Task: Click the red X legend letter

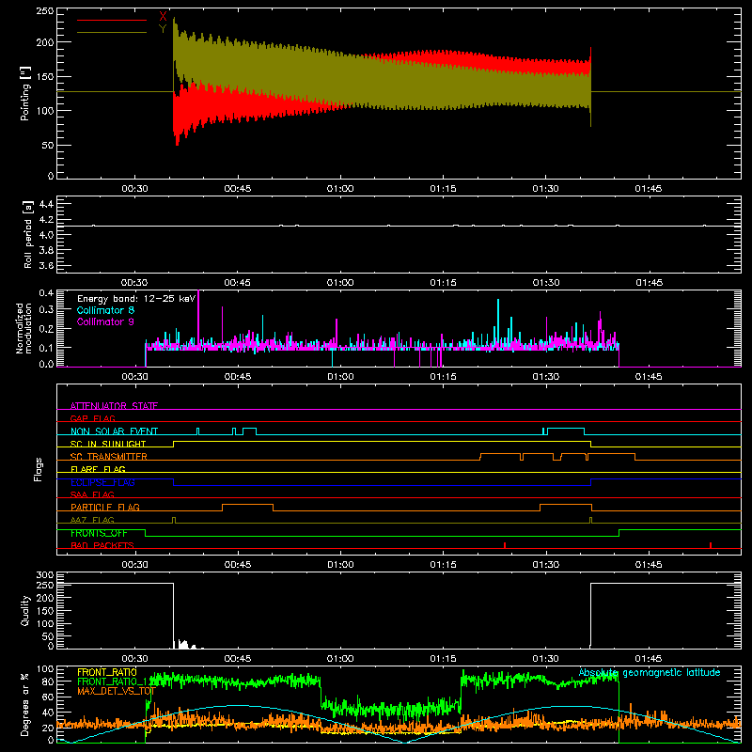Action: (x=163, y=17)
